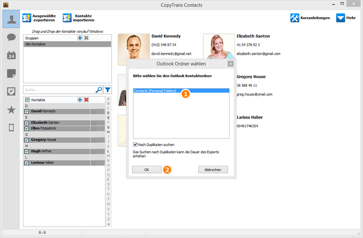The image size is (363, 238).
Task: Toggle the Kontakte select-all checkbox
Action: pyautogui.click(x=27, y=100)
